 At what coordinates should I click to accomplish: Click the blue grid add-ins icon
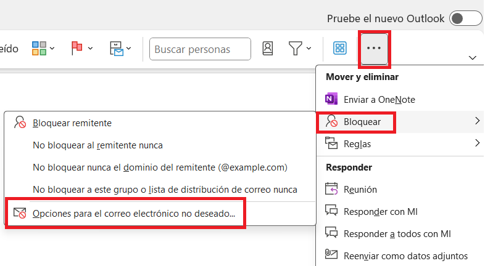tap(339, 49)
